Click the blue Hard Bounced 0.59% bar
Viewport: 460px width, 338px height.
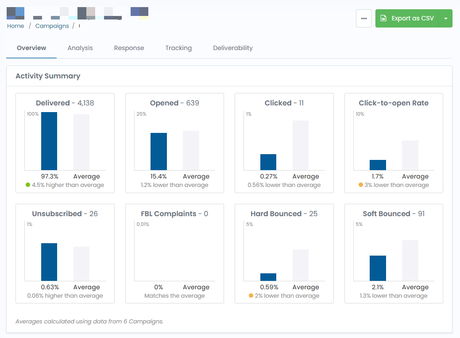[x=268, y=277]
